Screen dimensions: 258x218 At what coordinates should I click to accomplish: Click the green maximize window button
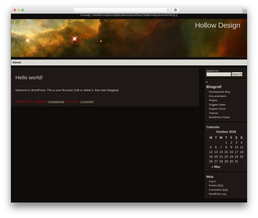pos(23,10)
